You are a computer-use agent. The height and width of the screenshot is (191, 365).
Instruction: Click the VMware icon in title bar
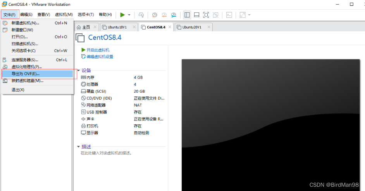point(4,4)
